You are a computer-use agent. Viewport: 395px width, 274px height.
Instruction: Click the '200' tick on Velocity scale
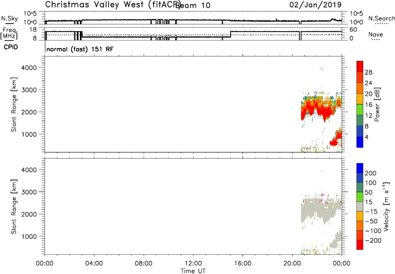[x=371, y=173]
